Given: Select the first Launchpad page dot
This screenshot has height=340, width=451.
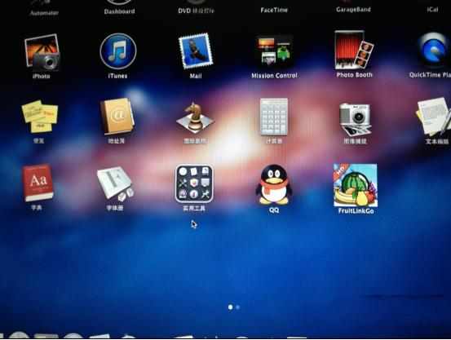Looking at the screenshot, I should (230, 307).
